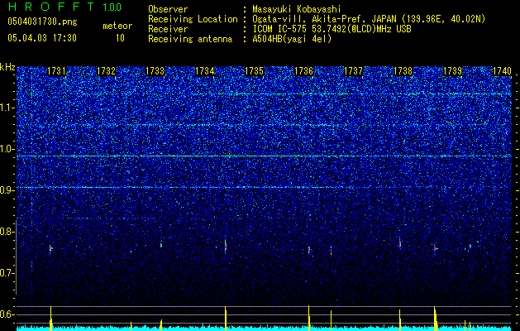Select the file name 0504031730.png
520x331 pixels.
42,22
